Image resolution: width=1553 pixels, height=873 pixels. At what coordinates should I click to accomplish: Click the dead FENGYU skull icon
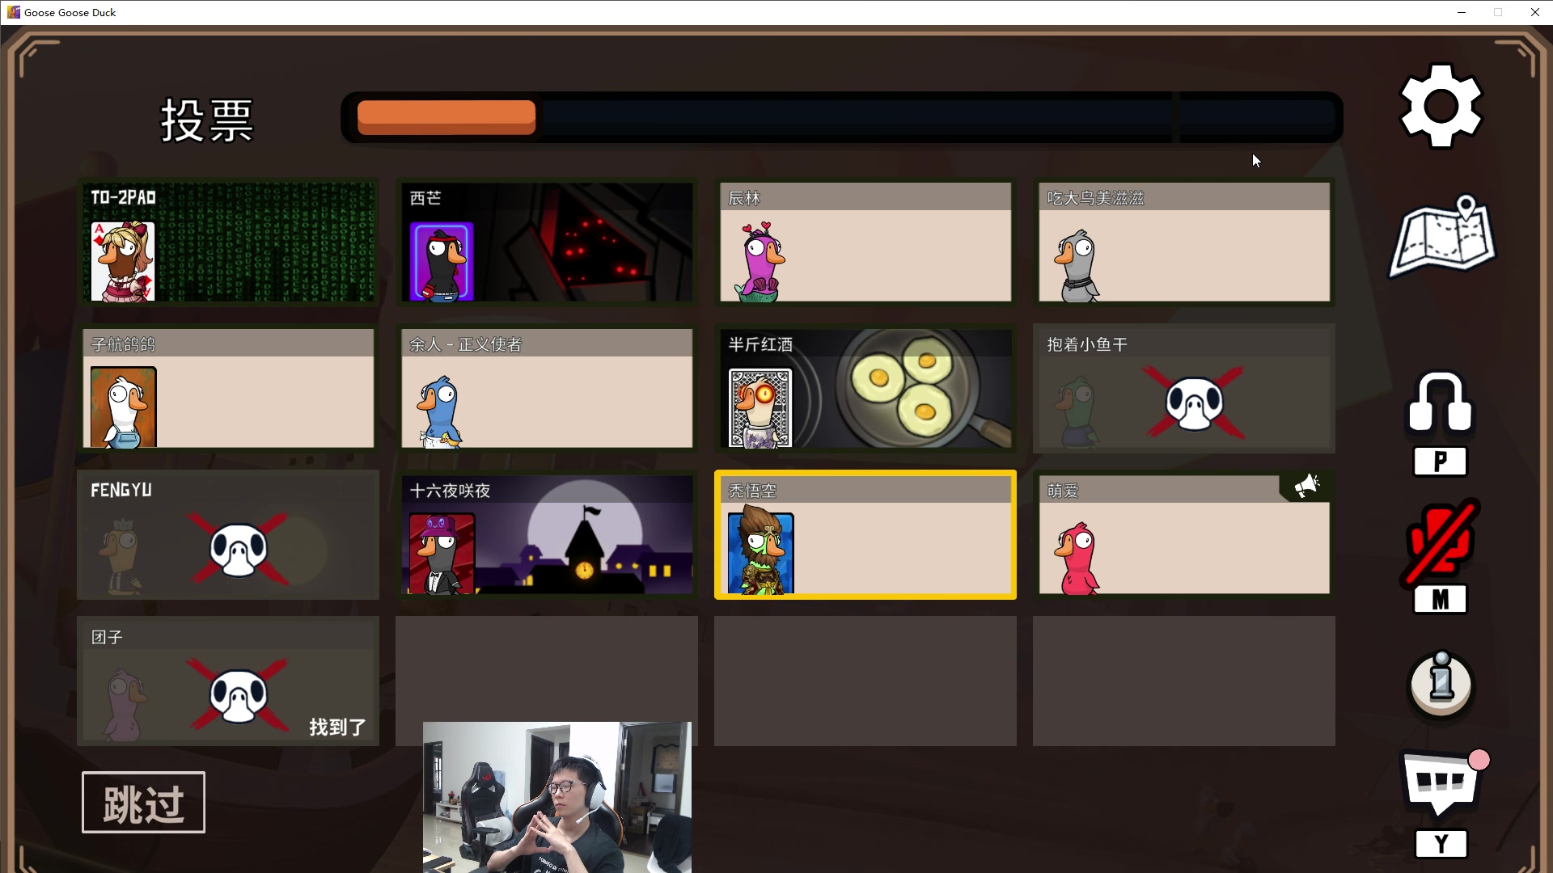(x=239, y=550)
